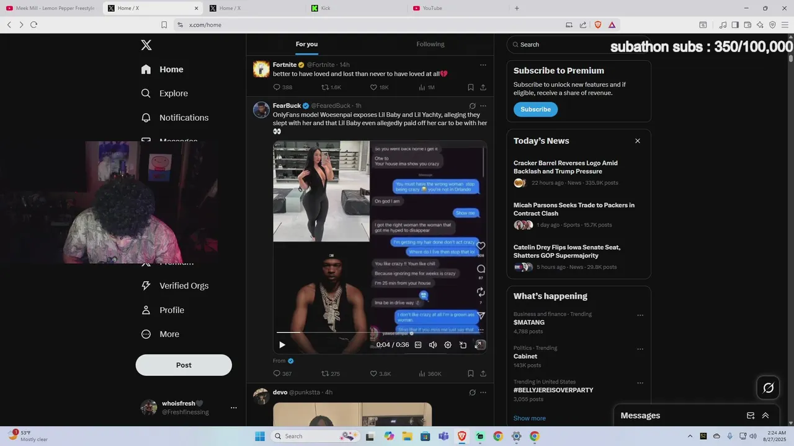Viewport: 794px width, 446px height.
Task: Toggle captions on the FearBuck video
Action: [418, 345]
